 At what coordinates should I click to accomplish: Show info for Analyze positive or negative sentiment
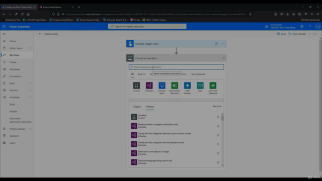(218, 126)
